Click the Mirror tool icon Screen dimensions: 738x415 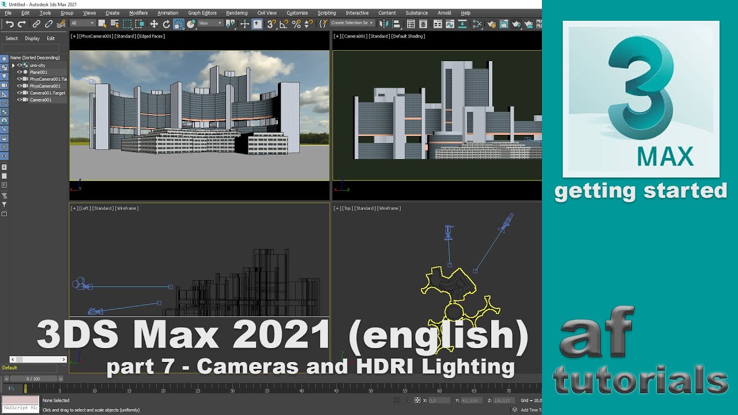tap(383, 24)
